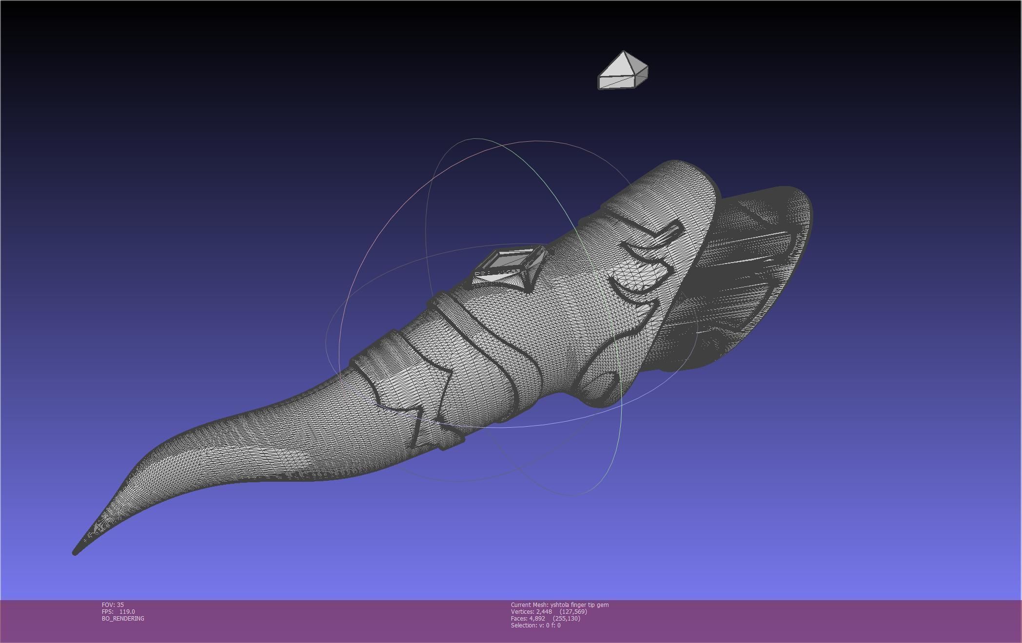
Task: Click the Selection: v: 0 f: 0 line
Action: click(536, 625)
